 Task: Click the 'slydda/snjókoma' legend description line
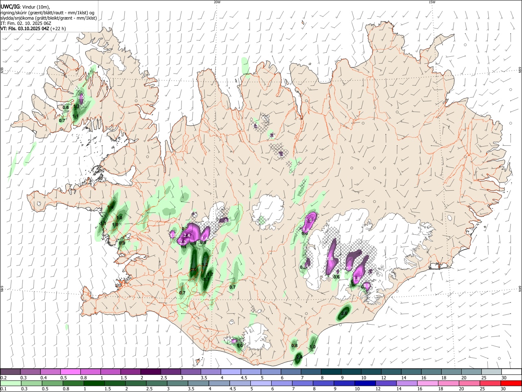pyautogui.click(x=49, y=18)
